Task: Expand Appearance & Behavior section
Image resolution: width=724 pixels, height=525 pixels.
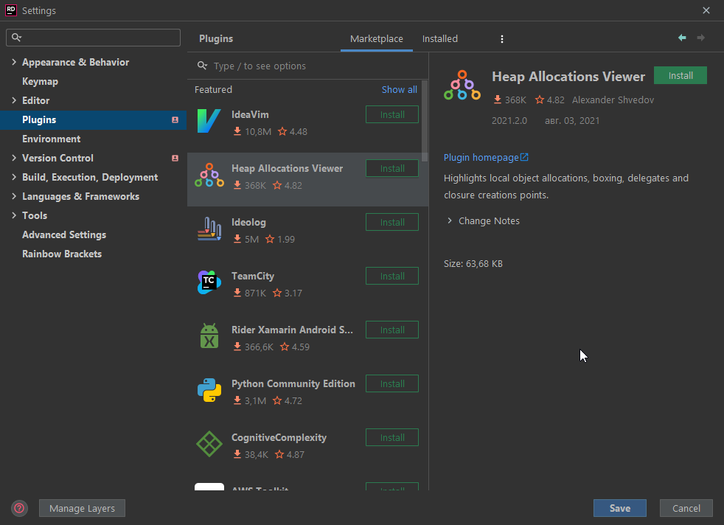Action: (x=14, y=62)
